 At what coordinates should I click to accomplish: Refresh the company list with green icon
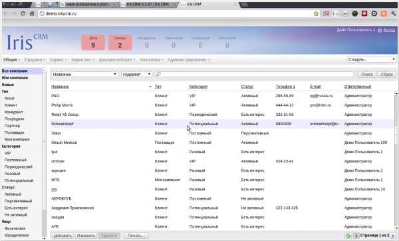point(348,236)
